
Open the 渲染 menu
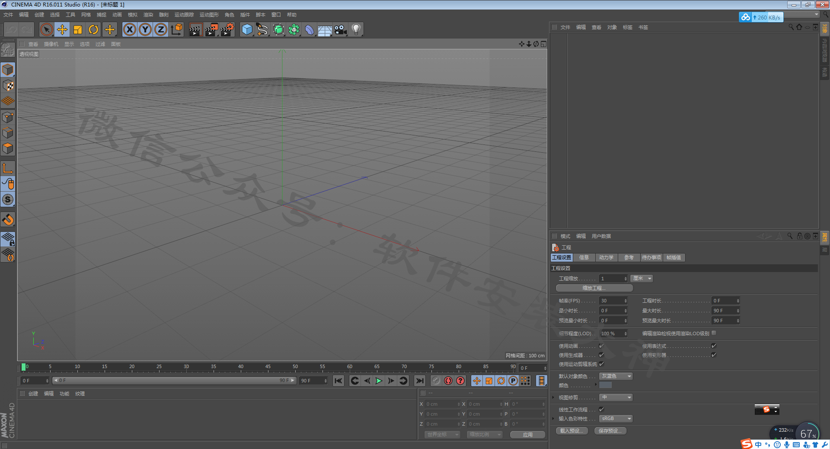click(x=148, y=15)
